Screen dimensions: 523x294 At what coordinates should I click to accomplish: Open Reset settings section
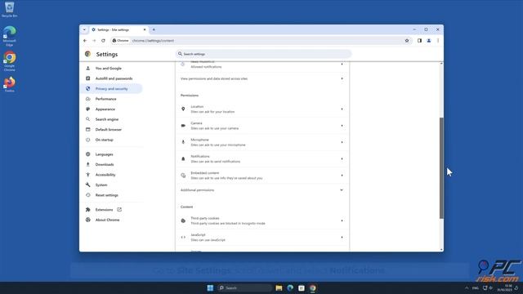point(107,195)
